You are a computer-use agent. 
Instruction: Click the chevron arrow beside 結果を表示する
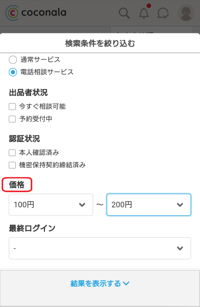pos(126,284)
